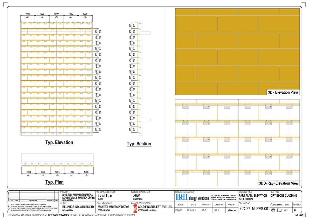Click the golden stone cladding 3D elevation image

(237, 49)
